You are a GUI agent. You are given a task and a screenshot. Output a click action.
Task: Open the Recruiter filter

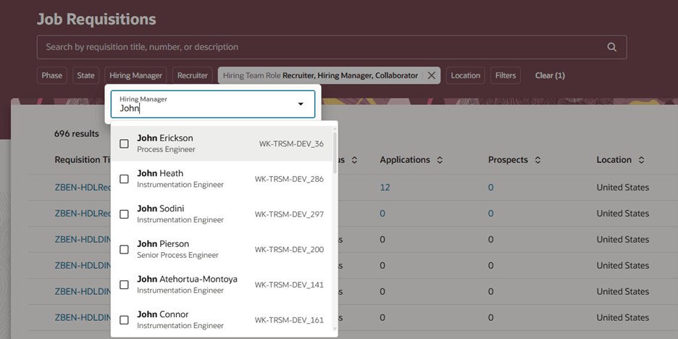[193, 75]
